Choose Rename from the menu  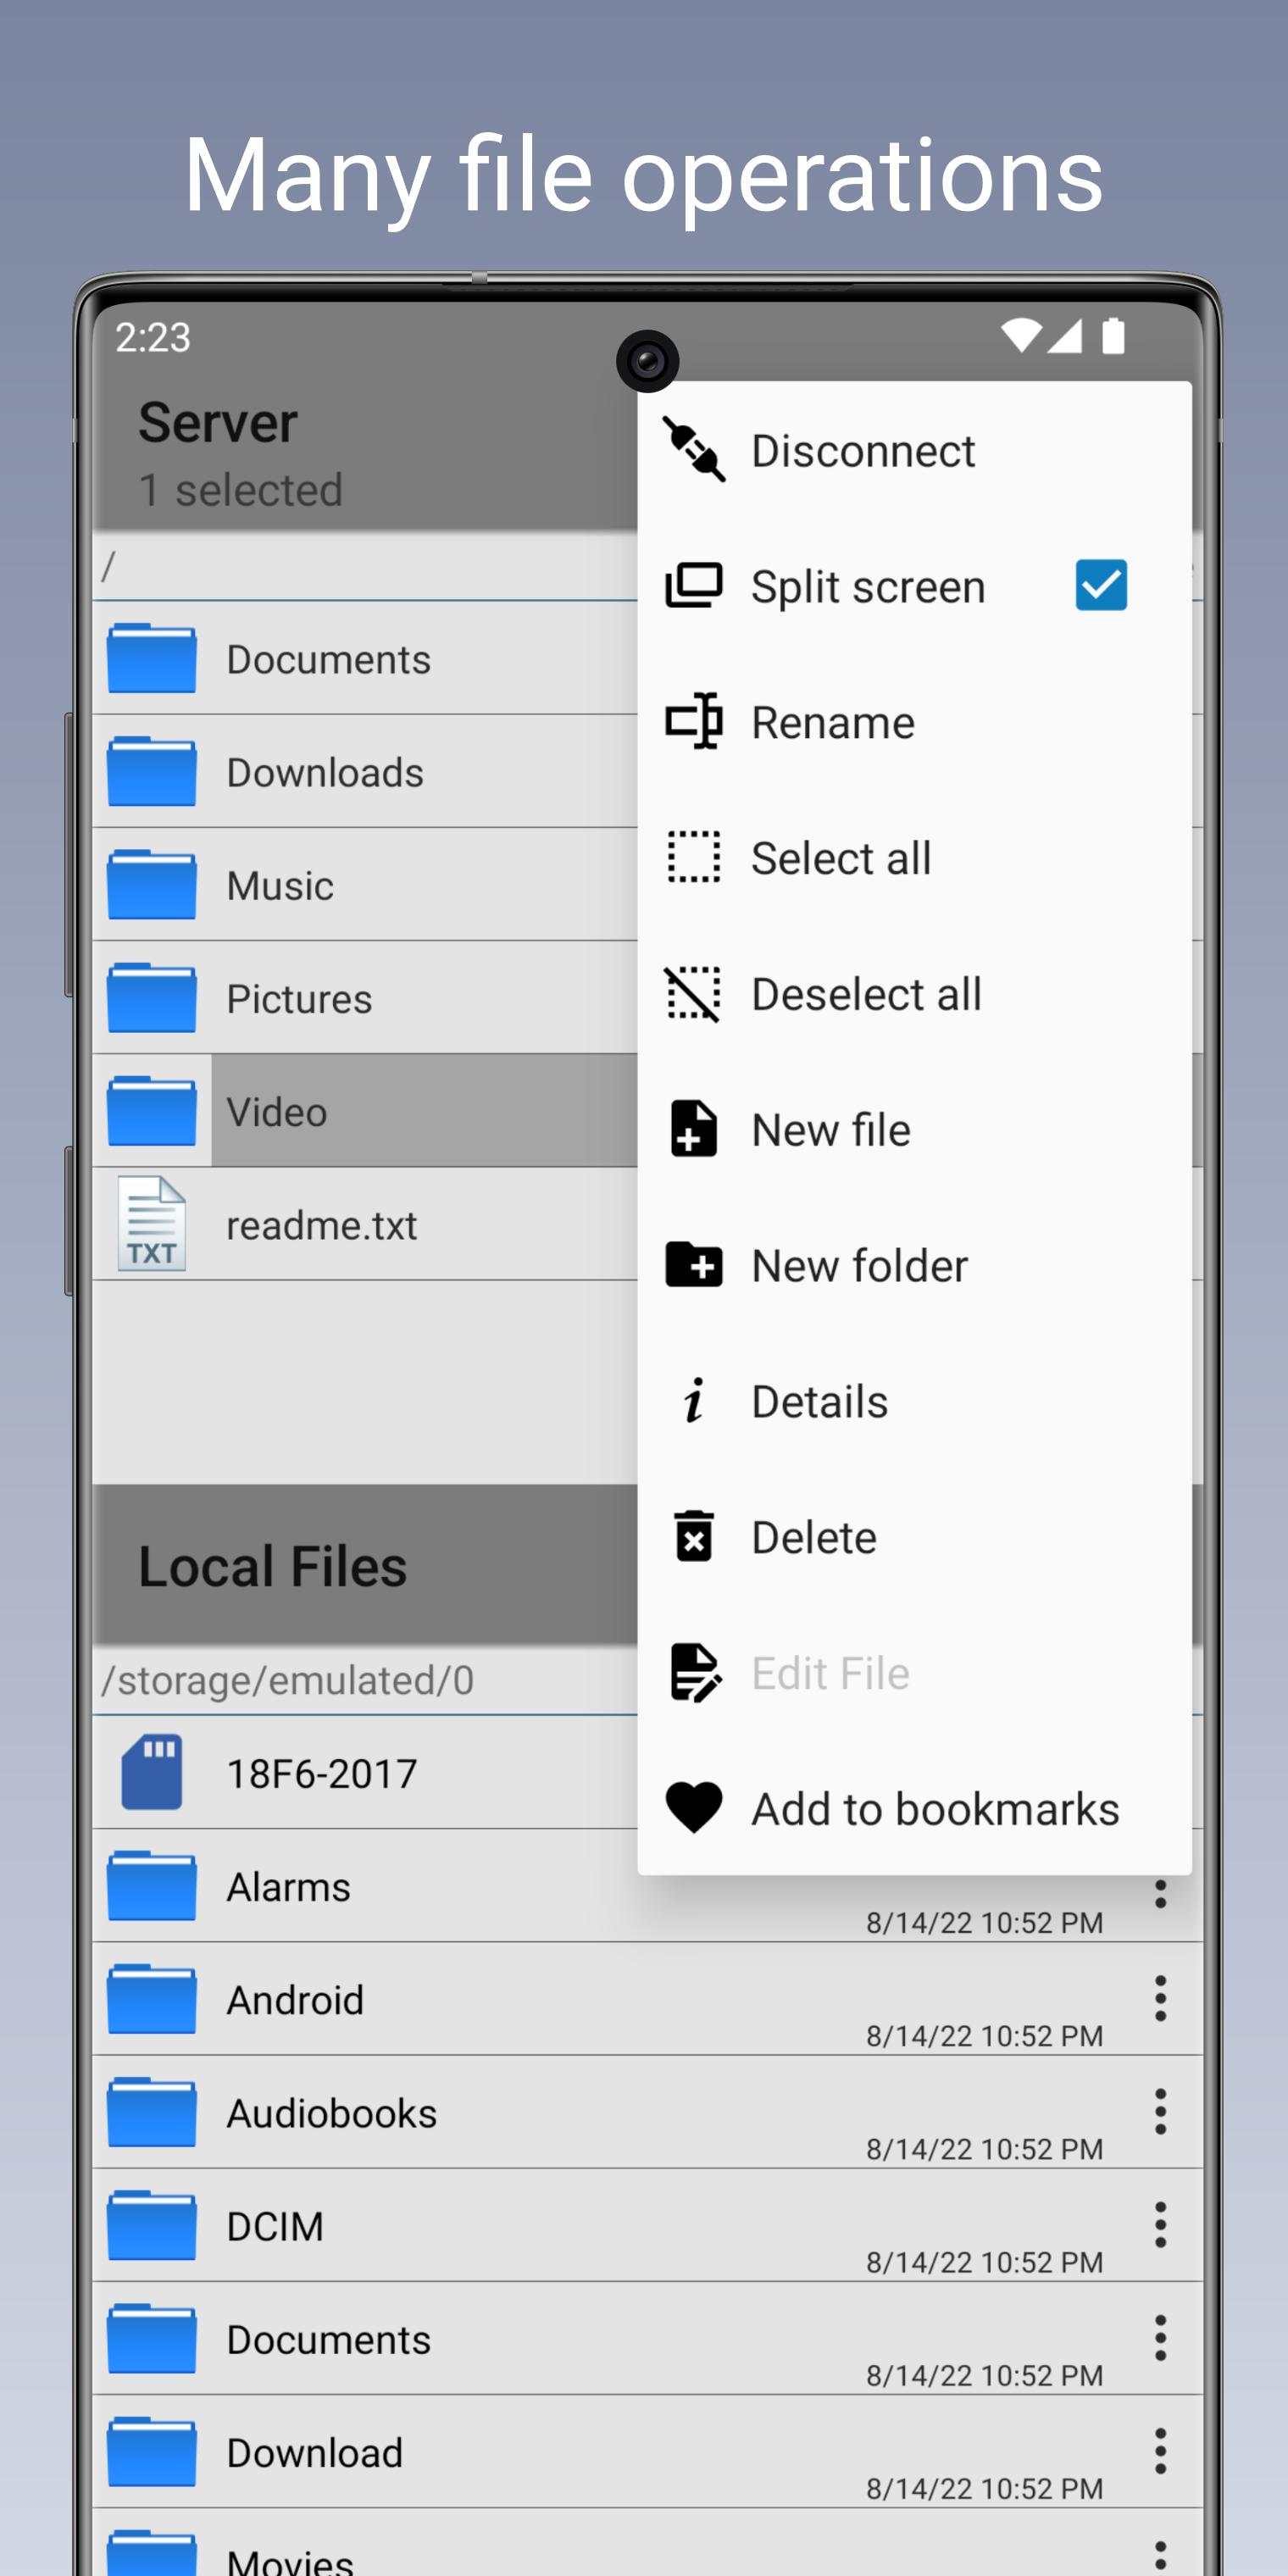[x=914, y=722]
